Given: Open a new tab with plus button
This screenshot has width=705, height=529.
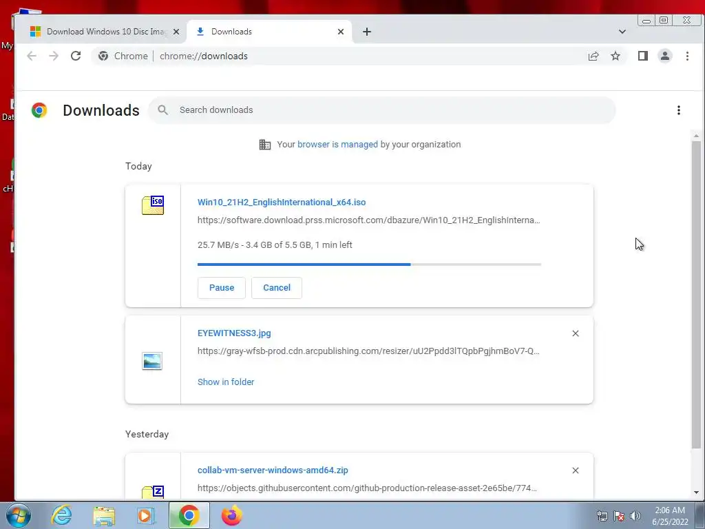Looking at the screenshot, I should [x=366, y=32].
